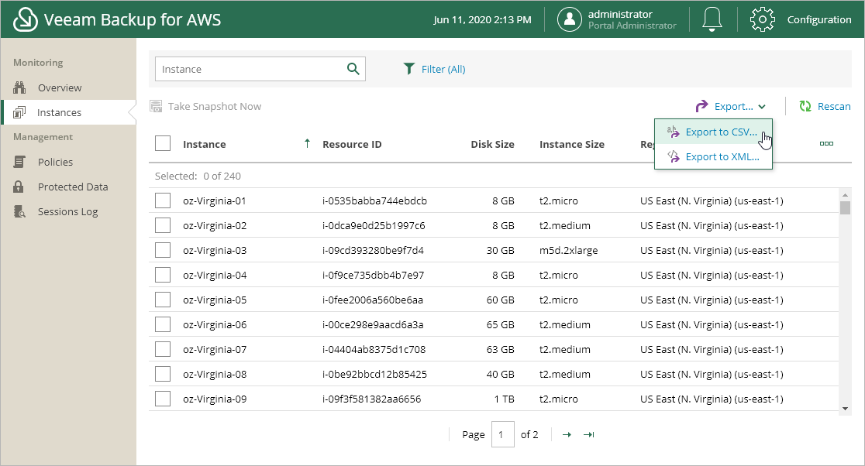Click the Take Snapshot Now icon

pyautogui.click(x=156, y=106)
